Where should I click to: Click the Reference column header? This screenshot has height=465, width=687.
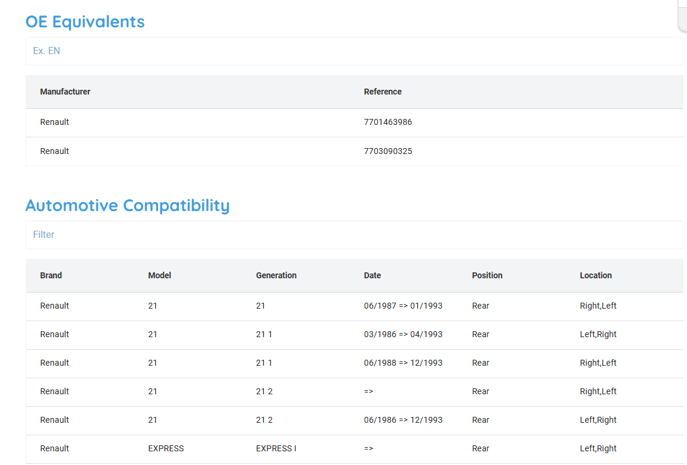[383, 92]
